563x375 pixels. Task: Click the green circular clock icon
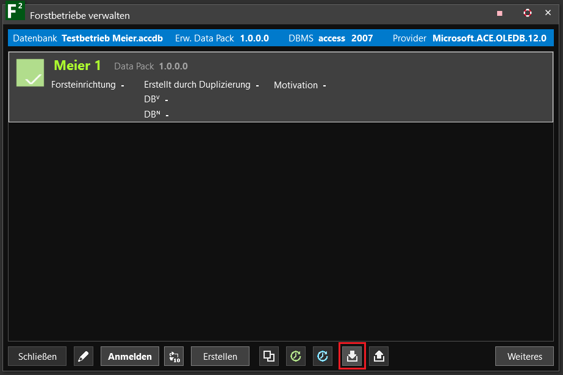point(296,356)
